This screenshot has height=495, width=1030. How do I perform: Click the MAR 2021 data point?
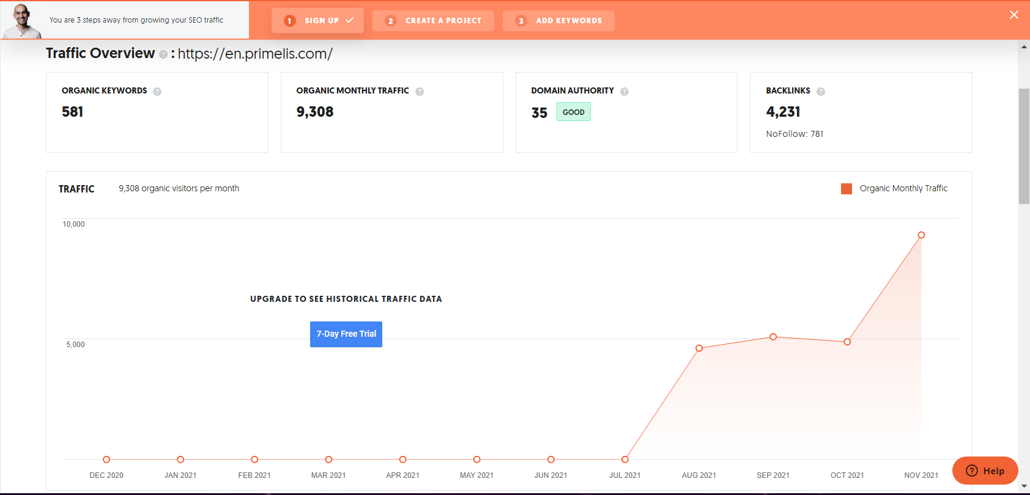click(328, 460)
